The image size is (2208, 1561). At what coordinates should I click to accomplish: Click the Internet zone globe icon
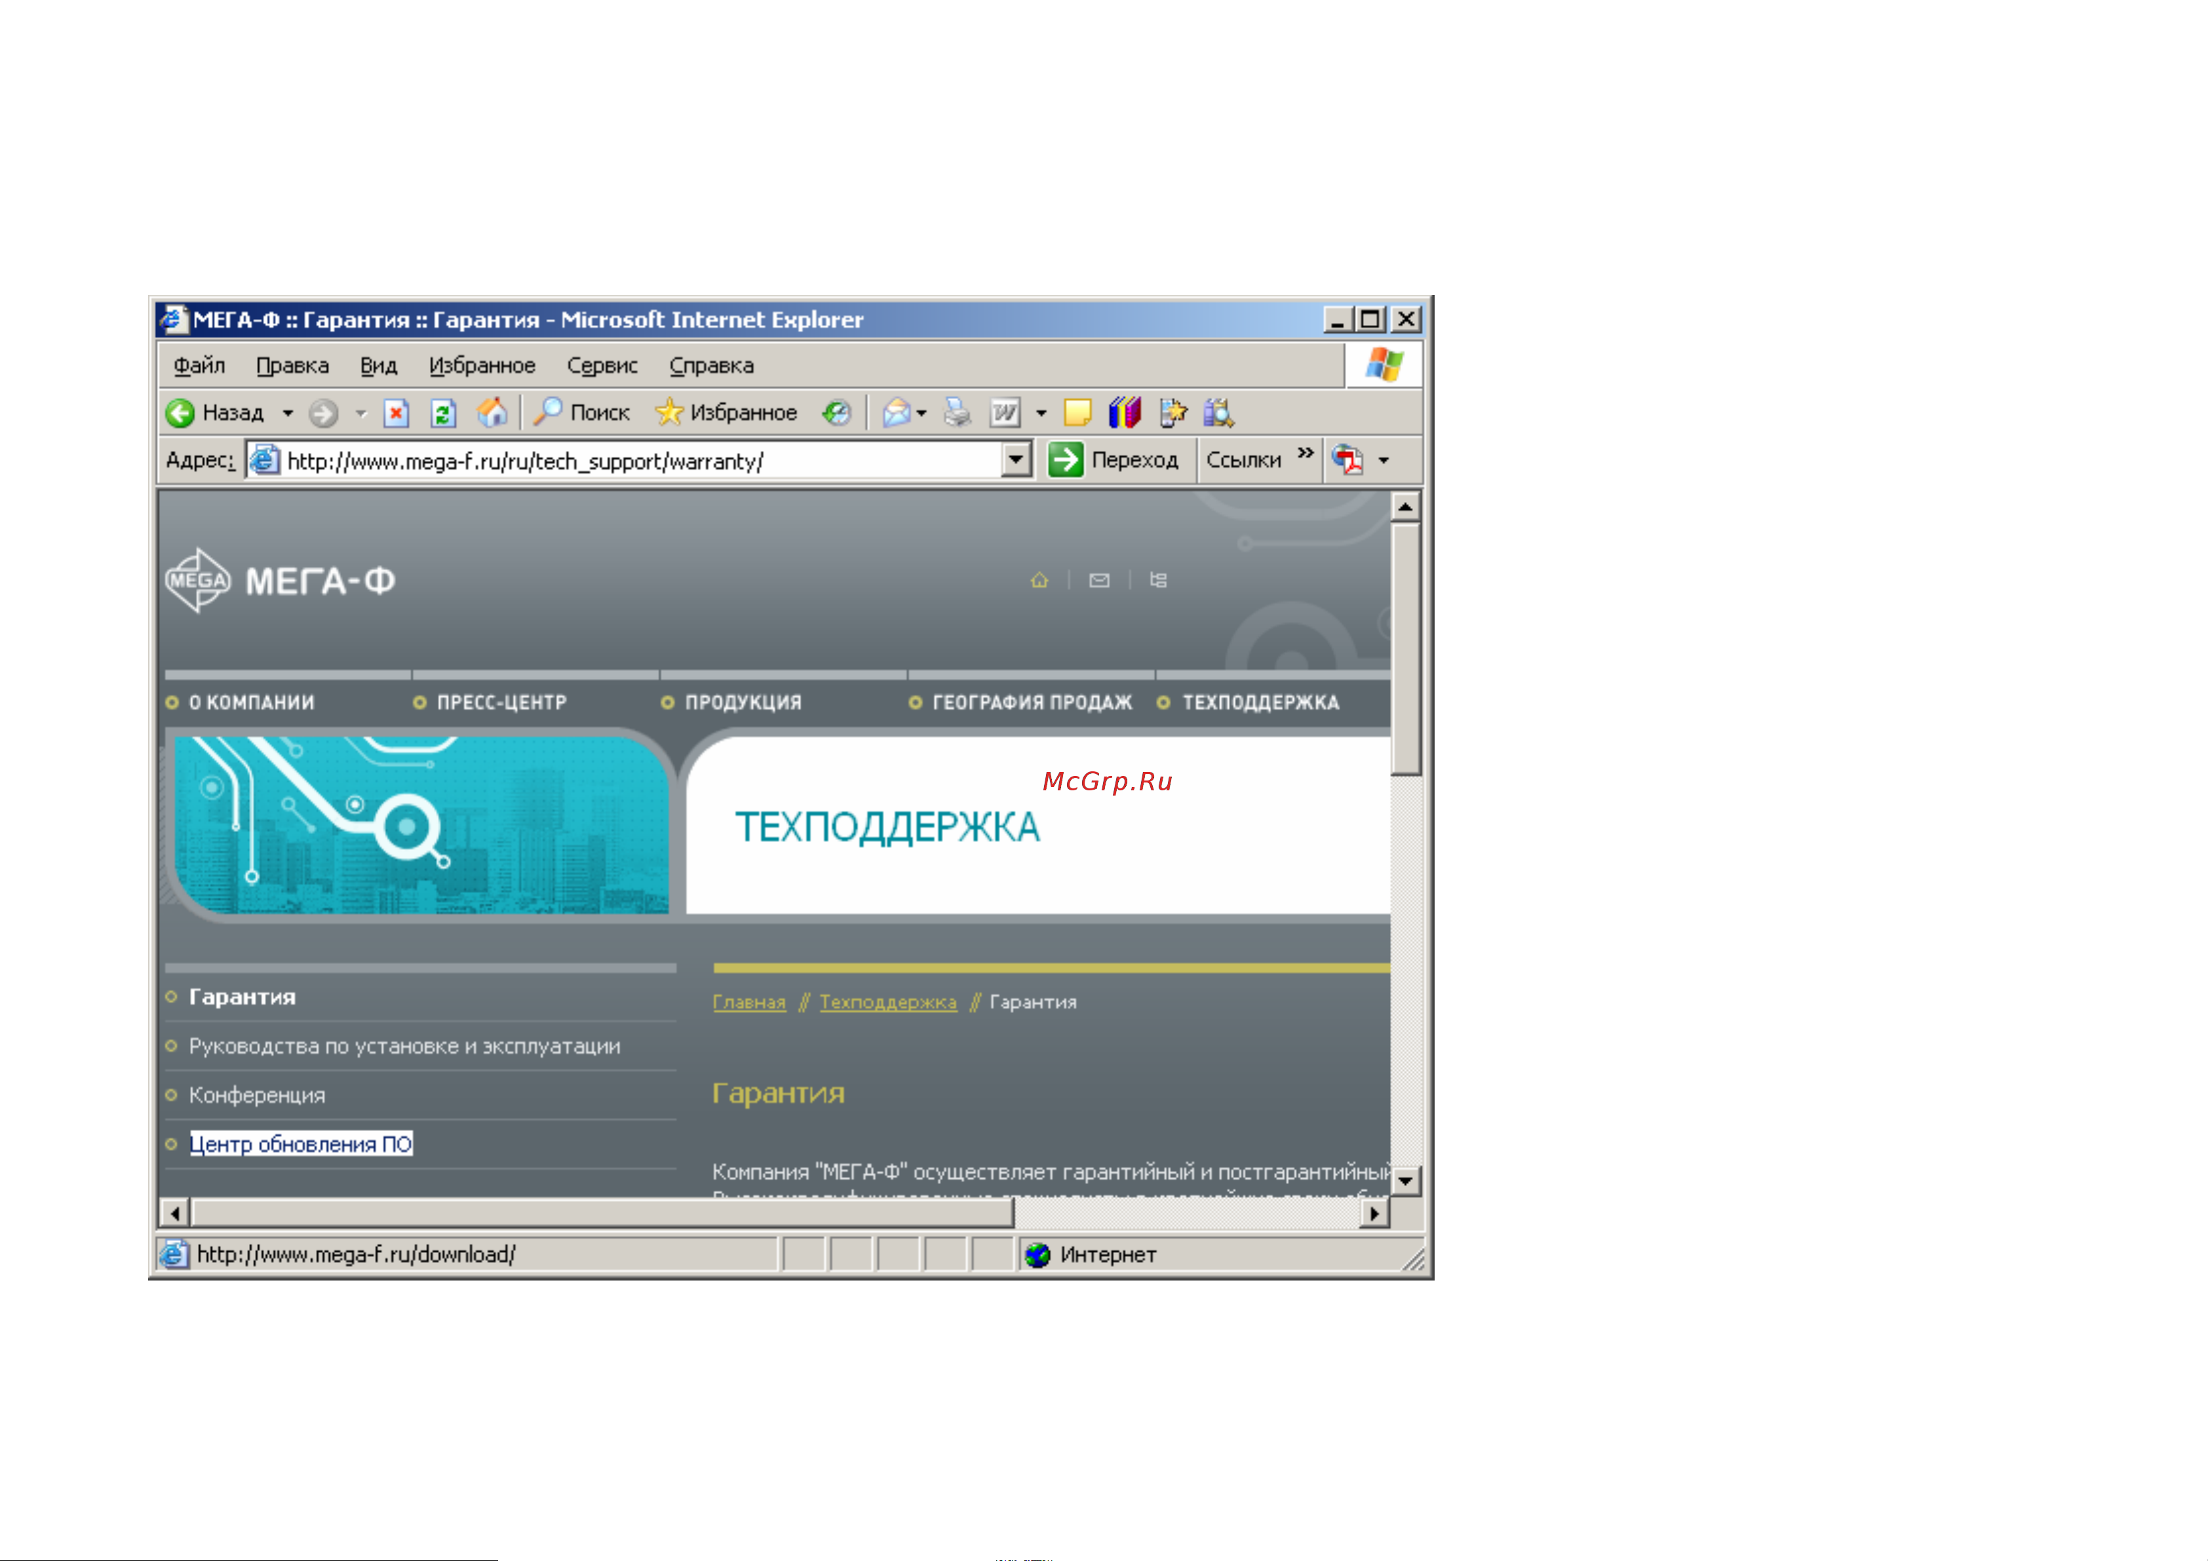(x=1037, y=1254)
